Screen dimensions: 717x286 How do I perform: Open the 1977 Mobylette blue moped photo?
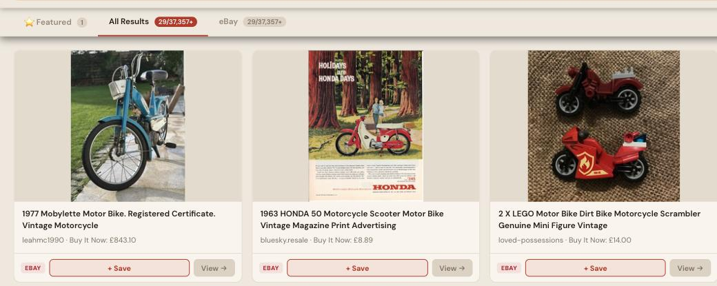coord(128,125)
